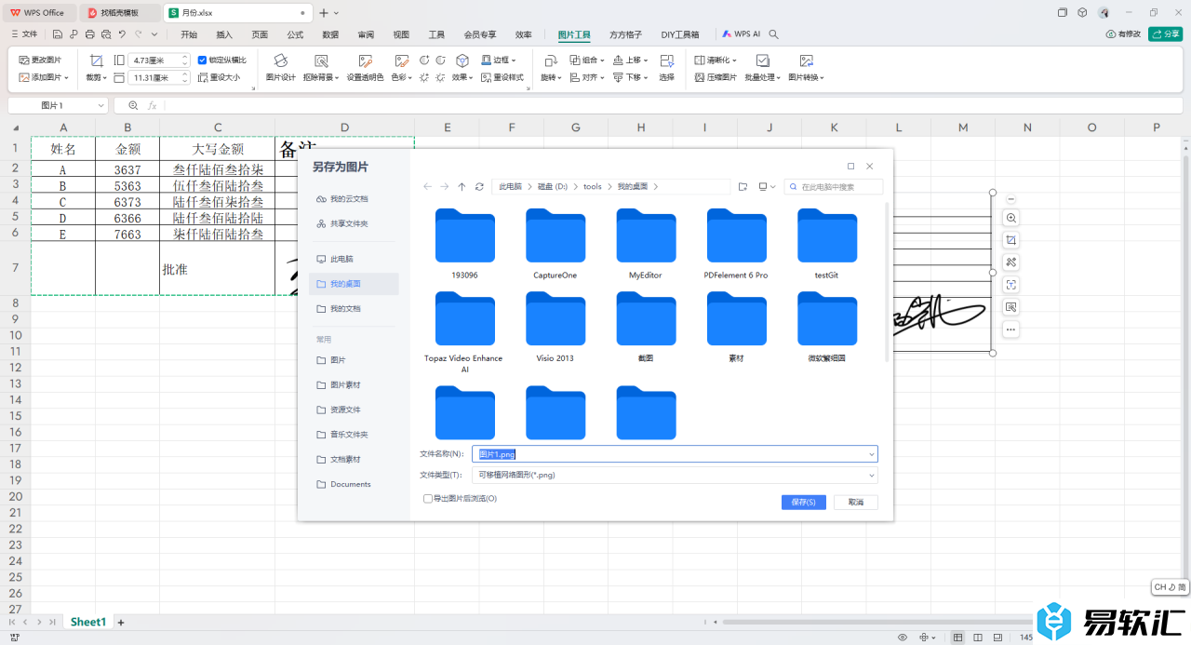This screenshot has height=645, width=1191.
Task: Click 磁盘 (D:) in the path breadcrumb
Action: [552, 186]
